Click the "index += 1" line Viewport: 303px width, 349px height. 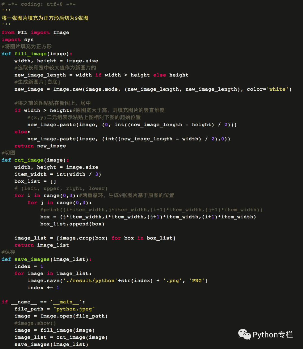[x=43, y=288]
